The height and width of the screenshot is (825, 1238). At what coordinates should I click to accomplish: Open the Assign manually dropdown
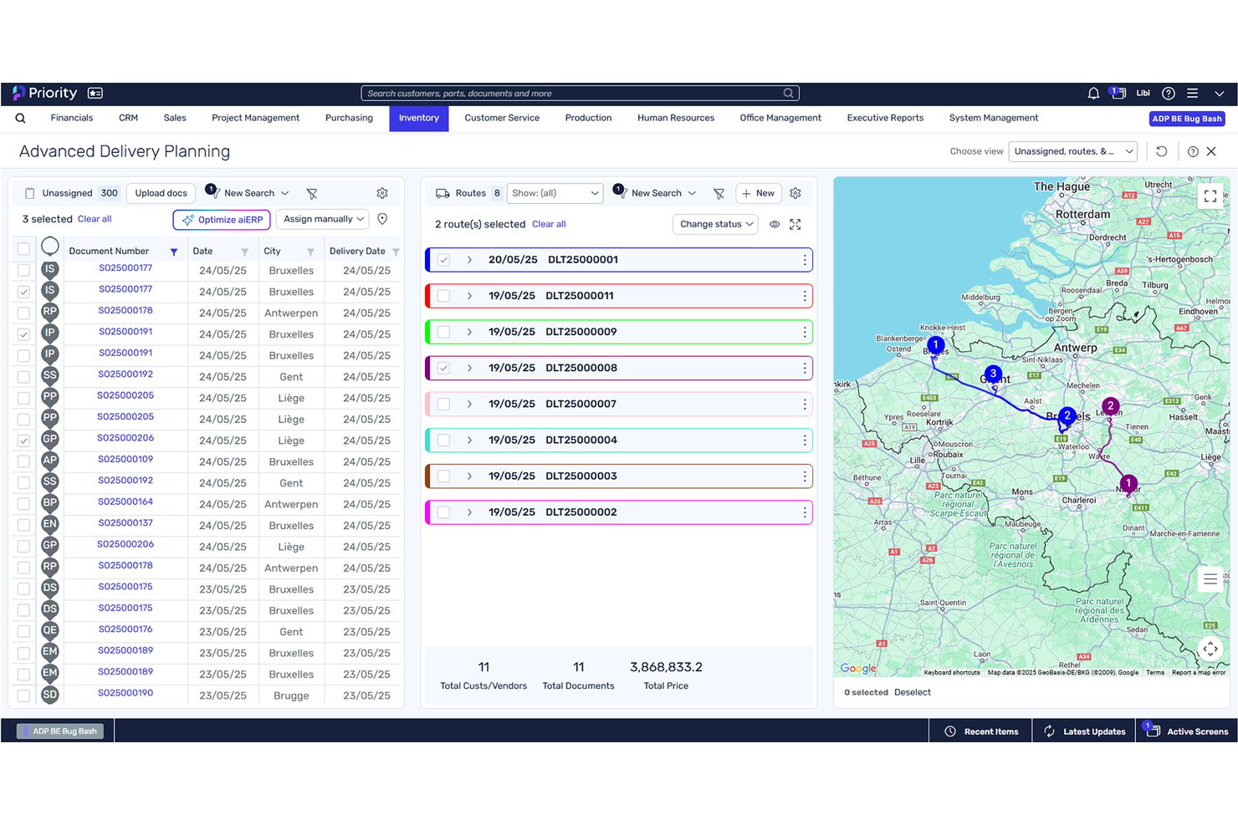(x=323, y=219)
